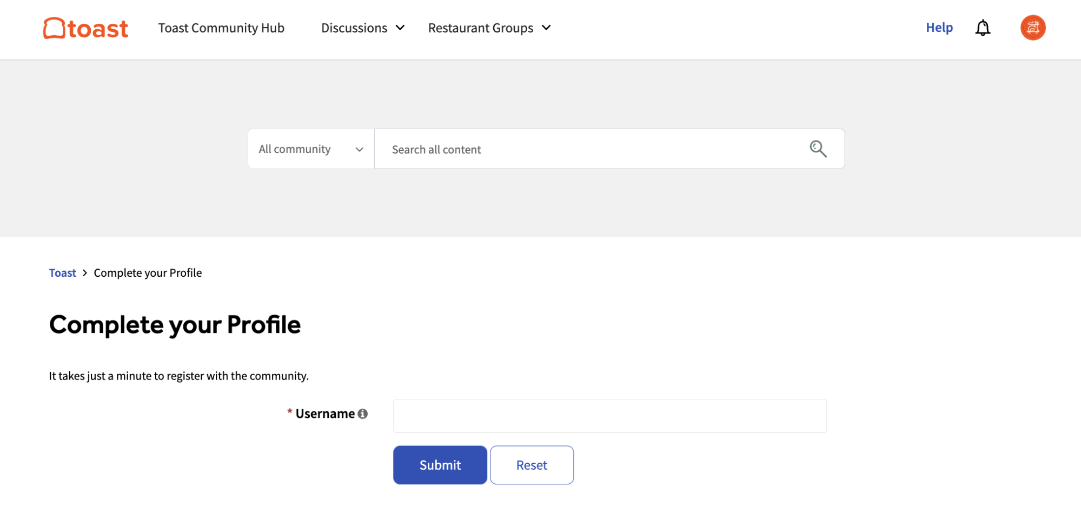Click the Username info icon

click(363, 414)
